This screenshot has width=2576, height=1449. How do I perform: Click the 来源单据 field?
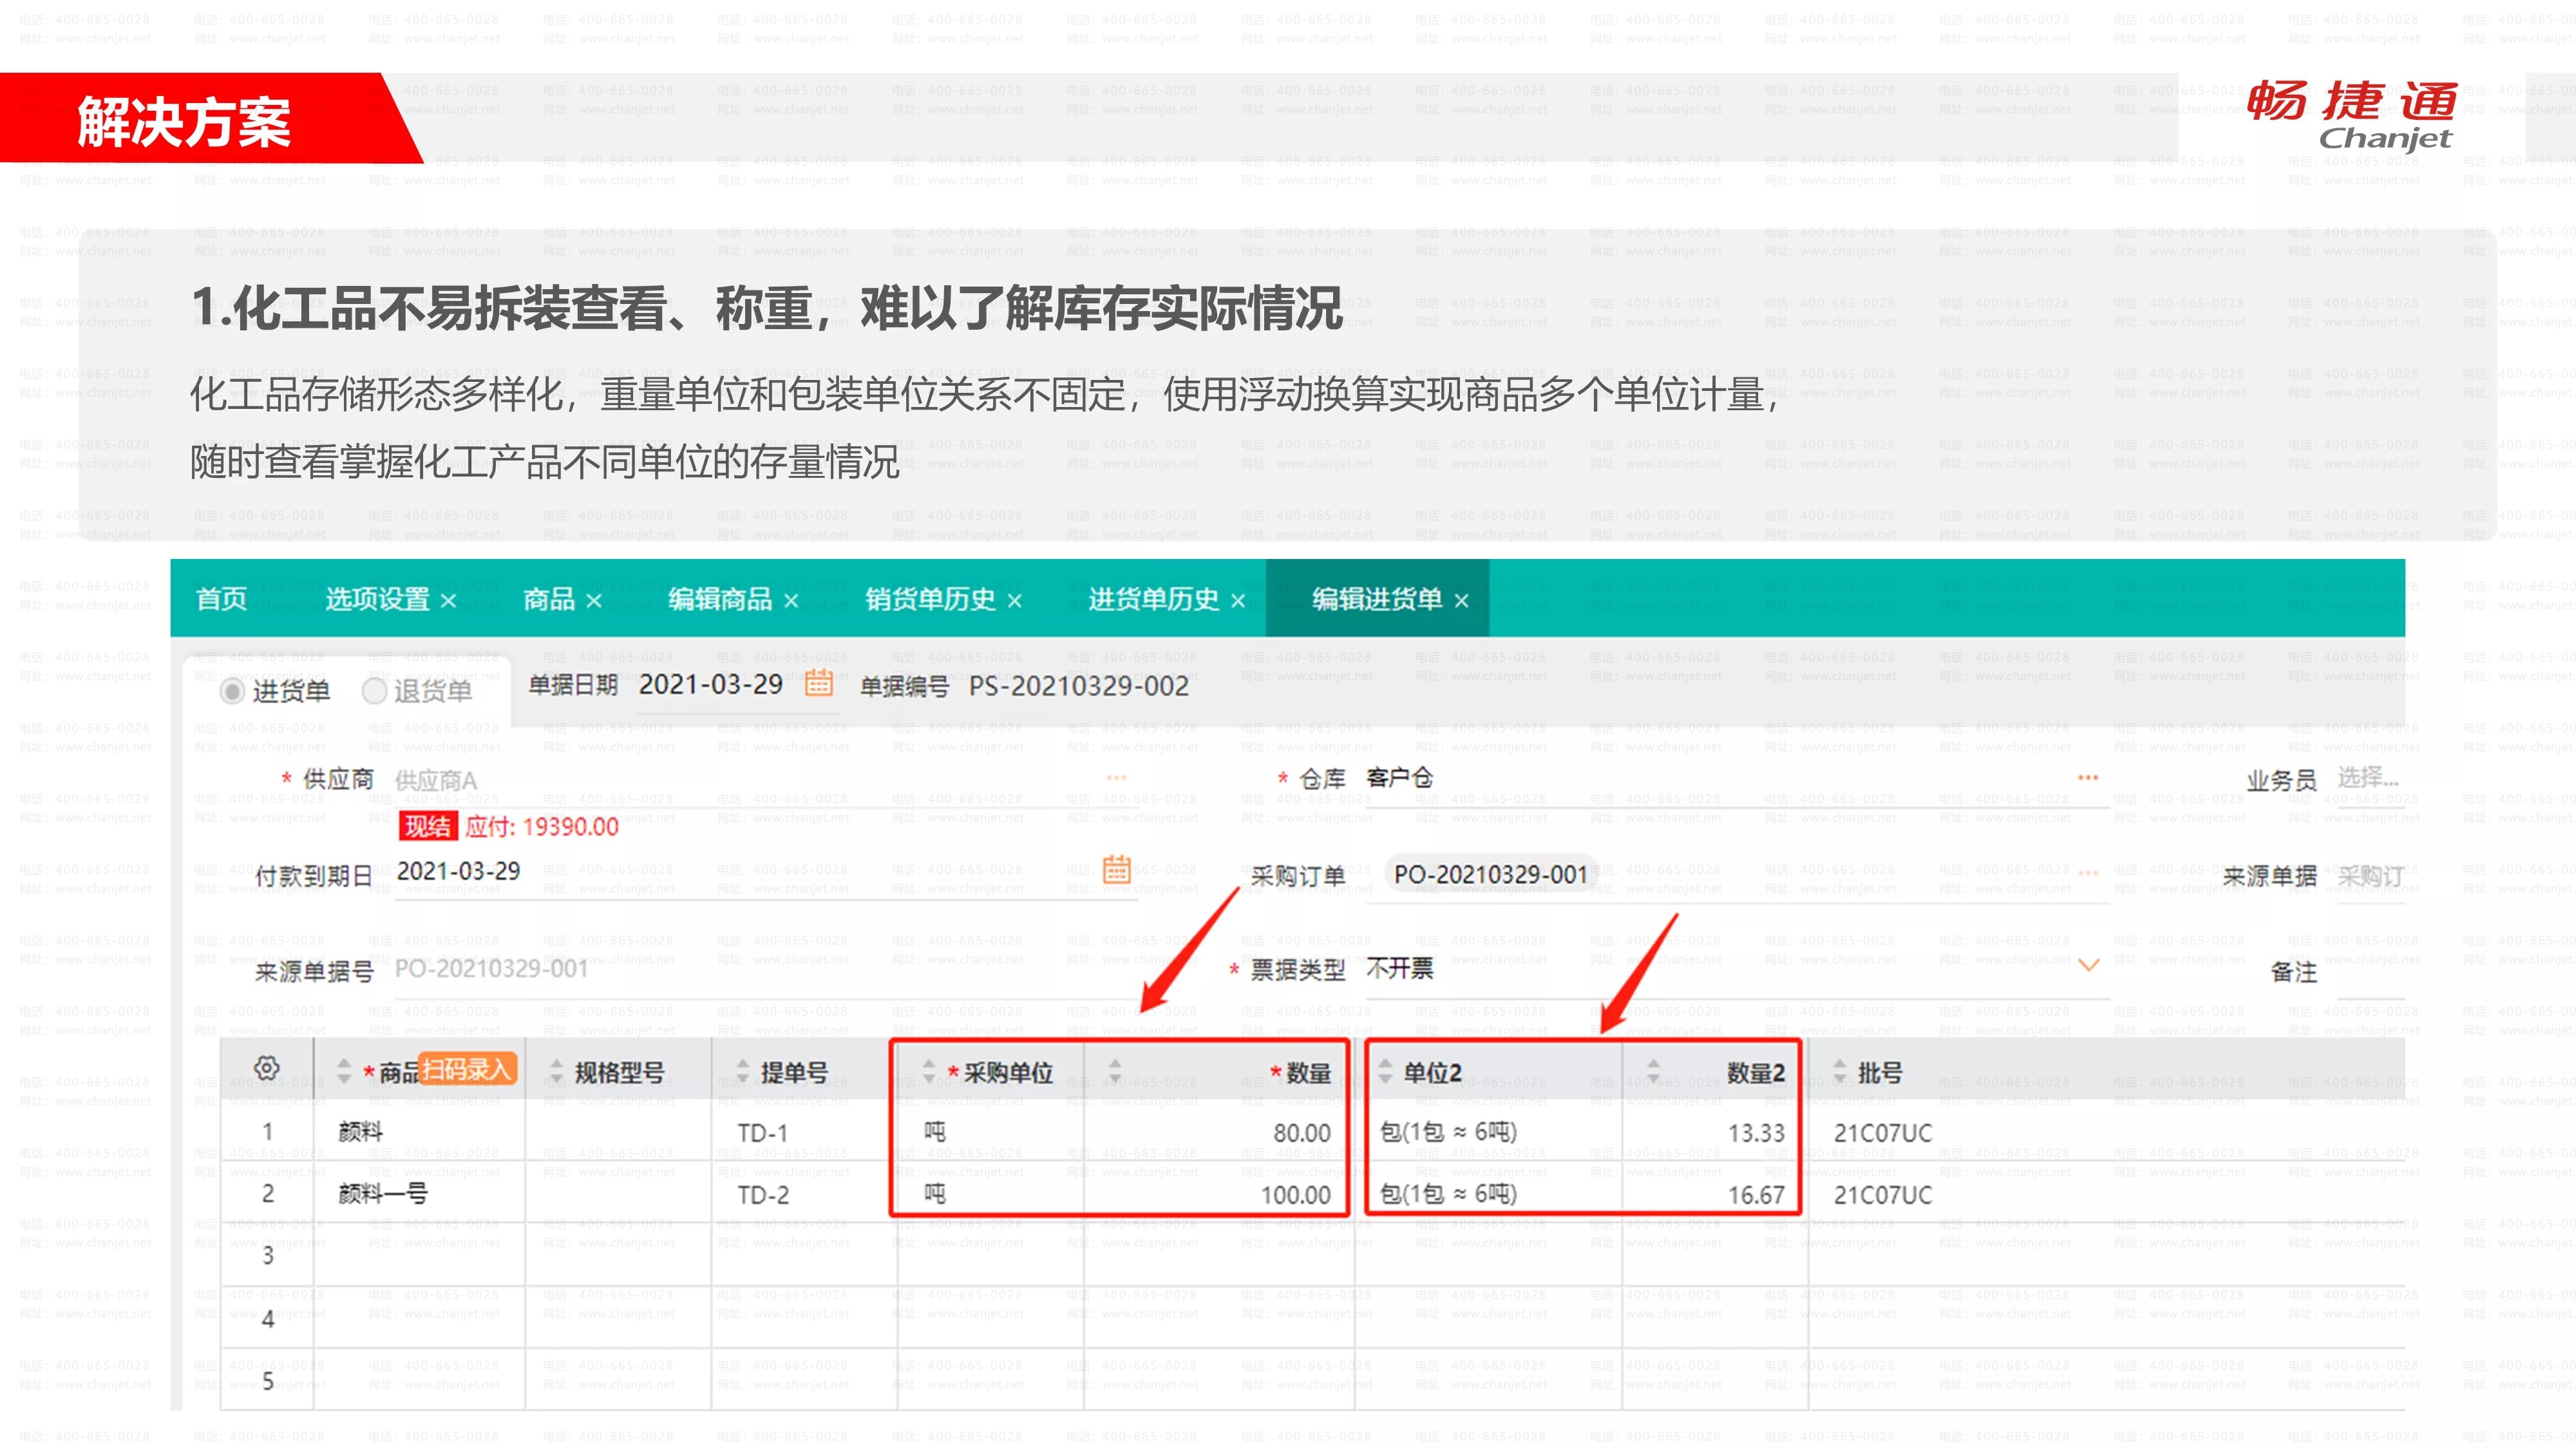(x=2370, y=876)
